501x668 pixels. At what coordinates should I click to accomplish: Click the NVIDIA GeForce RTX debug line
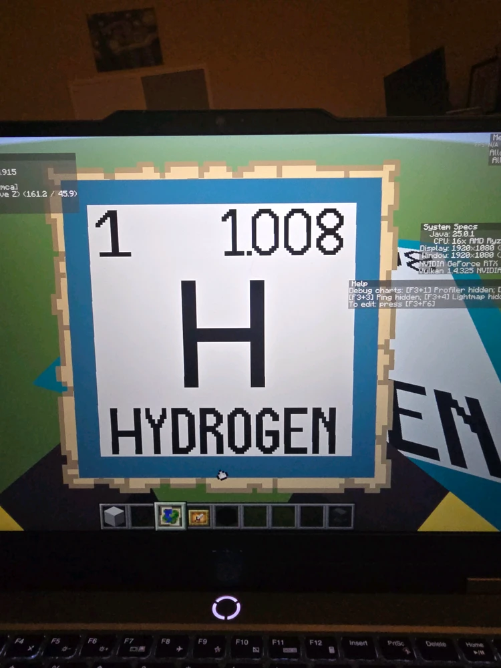(x=460, y=264)
